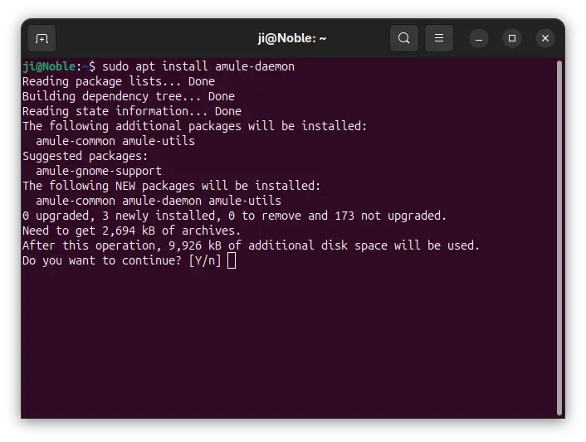586x442 pixels.
Task: Click the Suggested packages heading line
Action: (x=85, y=156)
